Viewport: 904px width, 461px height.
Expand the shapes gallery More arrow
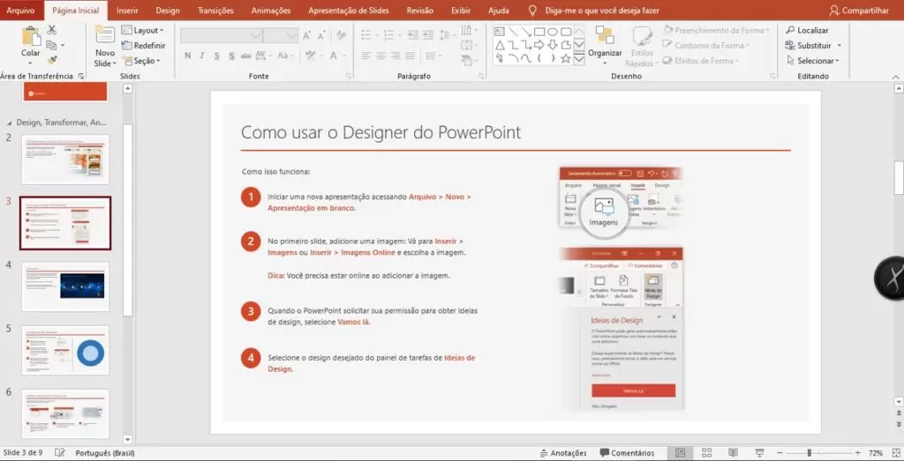pos(579,59)
